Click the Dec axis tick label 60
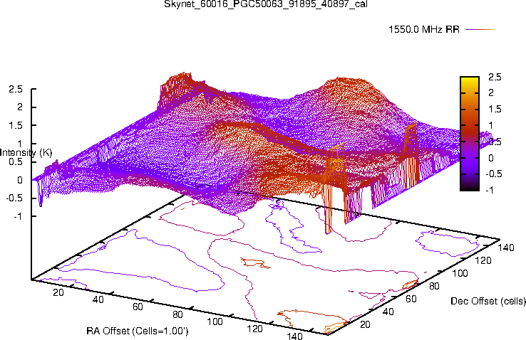526x340 pixels. pyautogui.click(x=411, y=299)
